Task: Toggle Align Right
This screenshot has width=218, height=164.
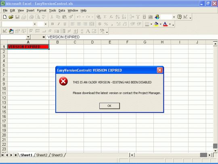Action: (85, 24)
